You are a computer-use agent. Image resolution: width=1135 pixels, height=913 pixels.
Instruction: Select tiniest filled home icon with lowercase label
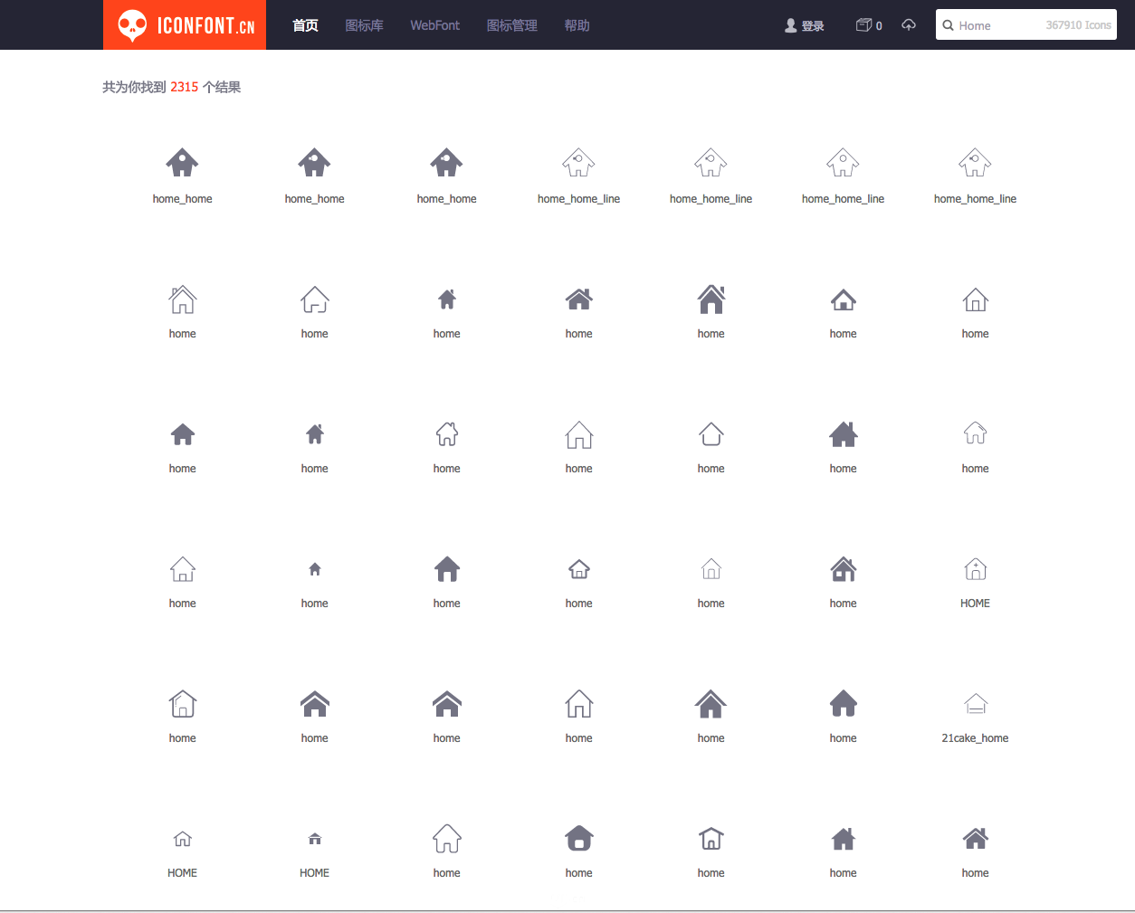[314, 569]
